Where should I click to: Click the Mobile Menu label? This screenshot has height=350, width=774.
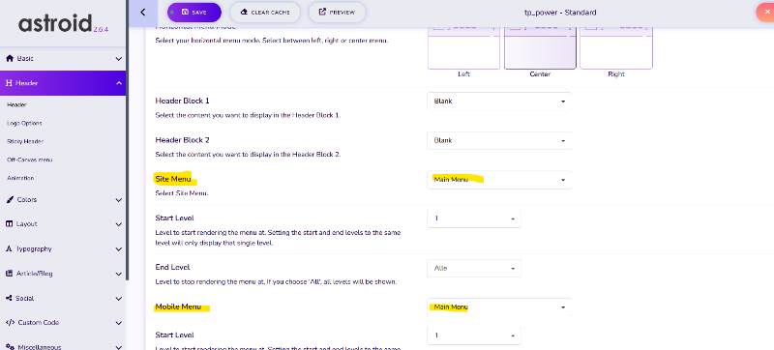point(178,306)
